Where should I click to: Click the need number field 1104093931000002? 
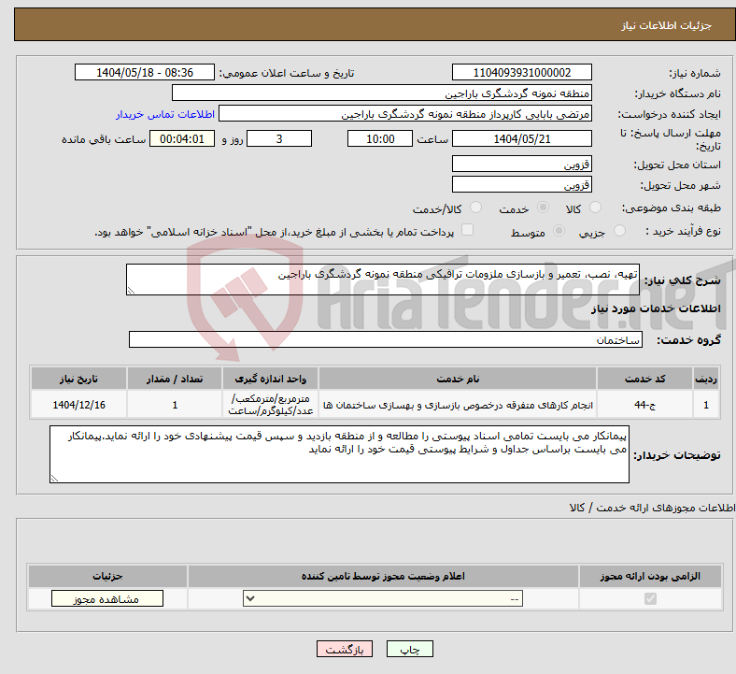click(521, 72)
